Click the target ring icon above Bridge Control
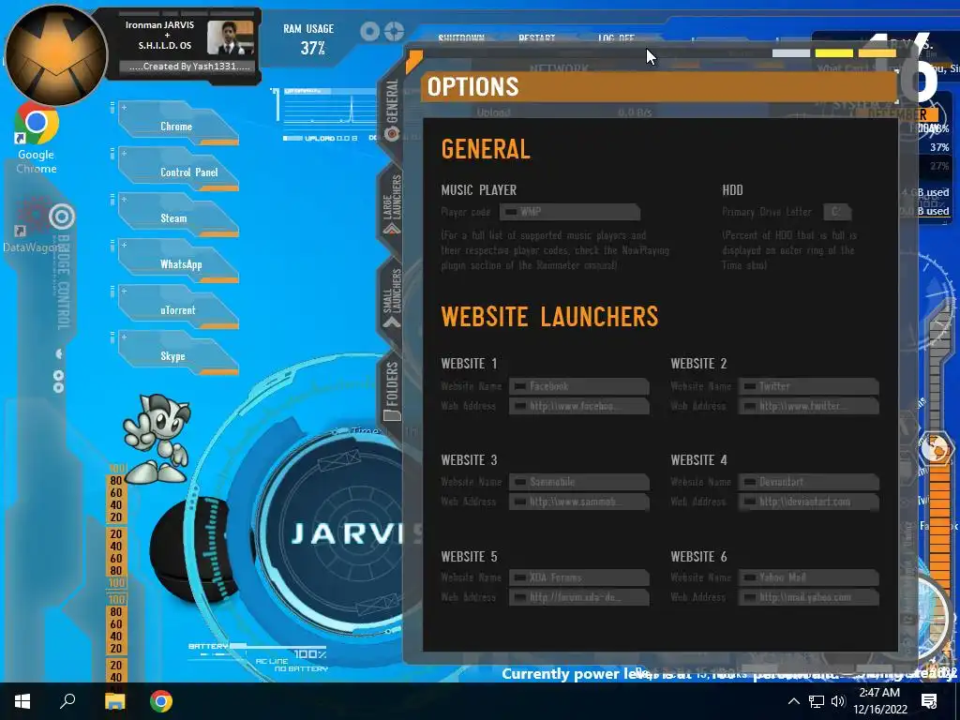 62,217
